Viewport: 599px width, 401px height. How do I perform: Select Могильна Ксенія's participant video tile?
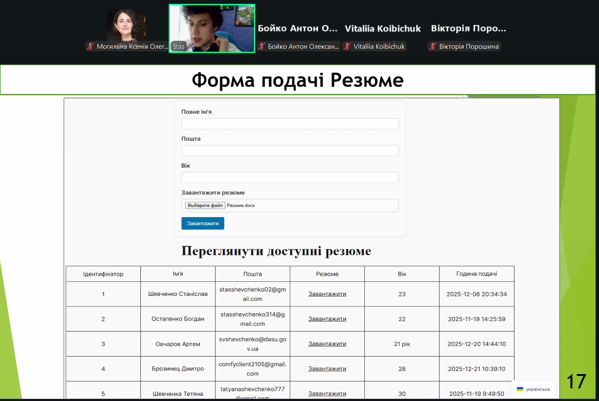pyautogui.click(x=126, y=25)
